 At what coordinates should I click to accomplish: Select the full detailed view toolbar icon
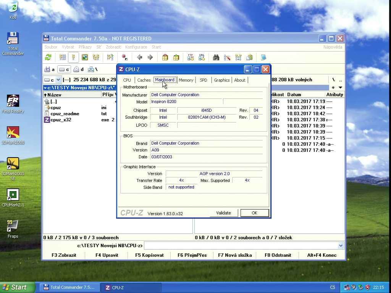[x=73, y=58]
